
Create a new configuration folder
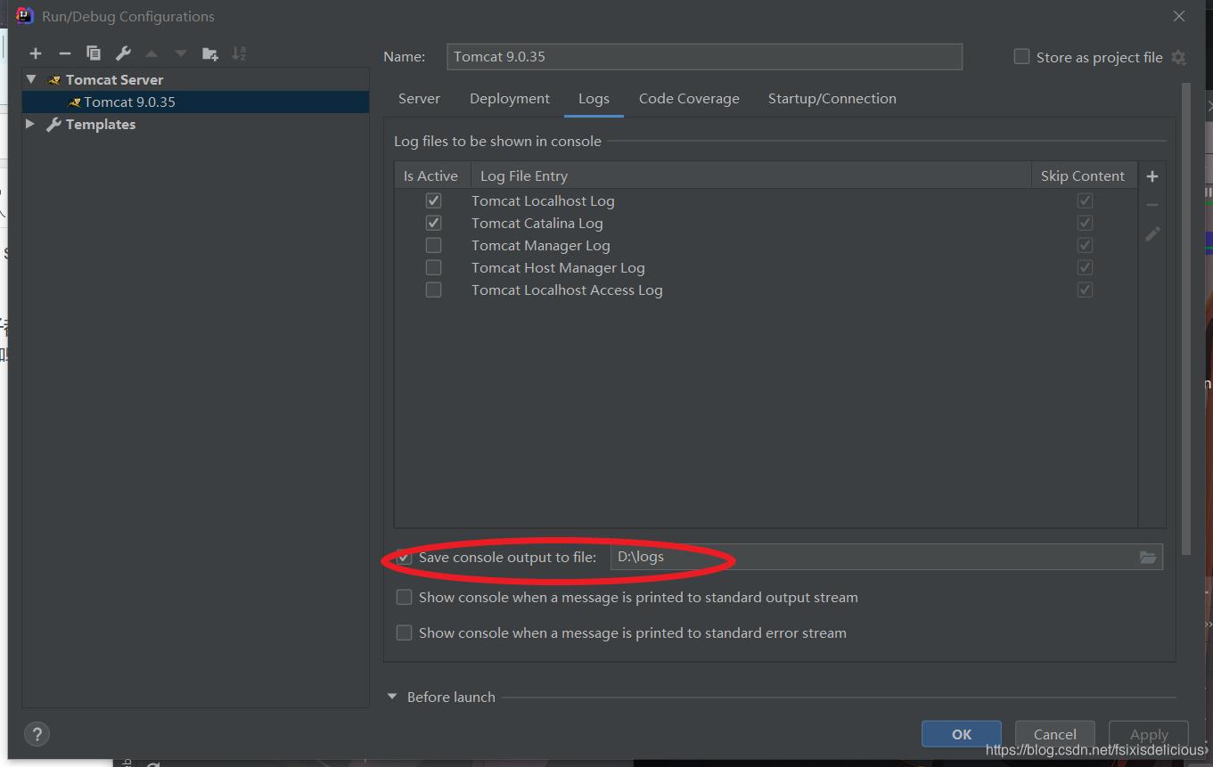(210, 53)
